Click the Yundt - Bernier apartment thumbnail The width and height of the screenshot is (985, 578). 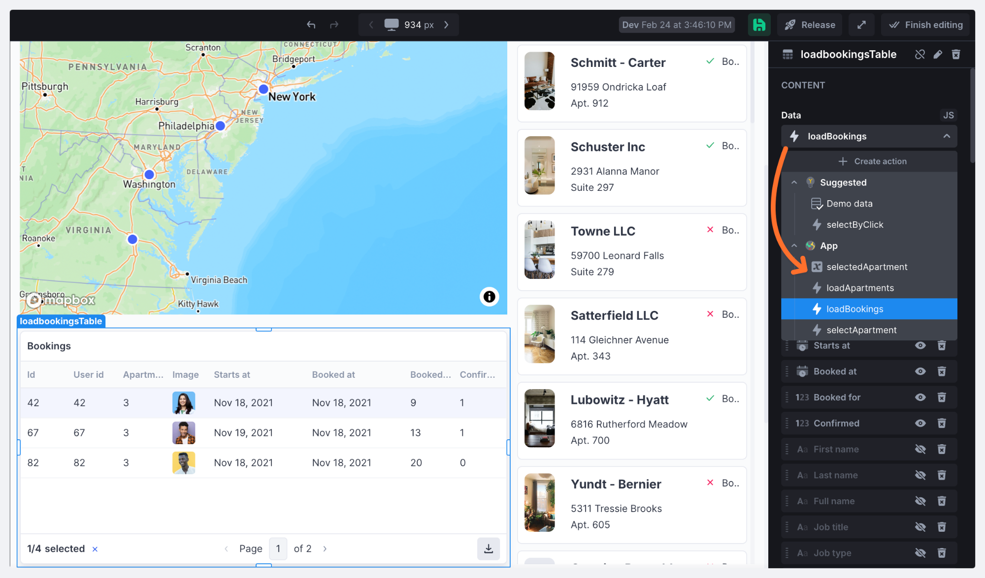[540, 503]
